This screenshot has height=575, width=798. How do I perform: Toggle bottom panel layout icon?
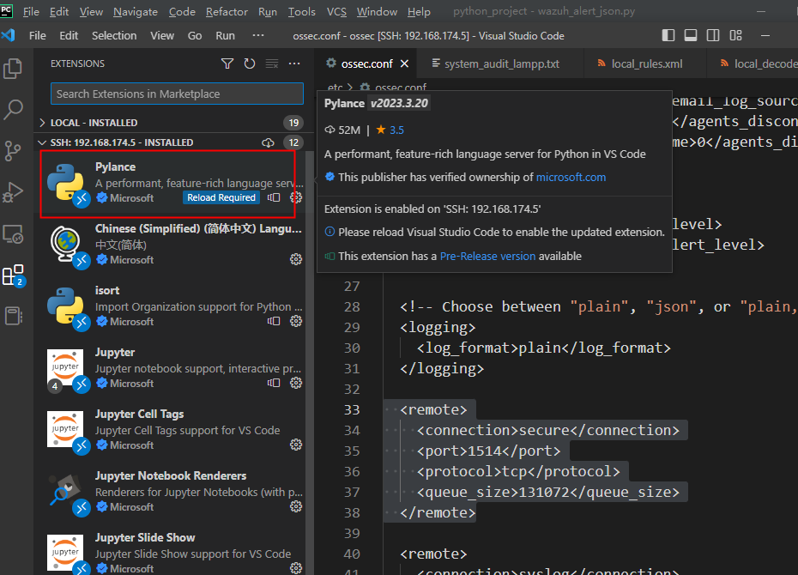coord(691,35)
